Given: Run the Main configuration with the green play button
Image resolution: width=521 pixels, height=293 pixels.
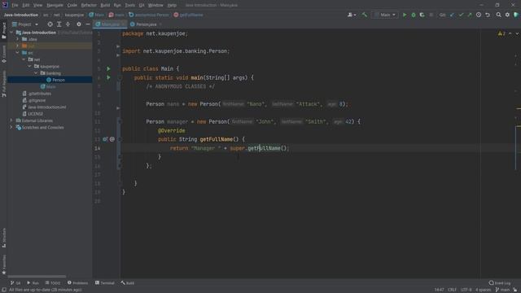Looking at the screenshot, I should click(x=405, y=15).
